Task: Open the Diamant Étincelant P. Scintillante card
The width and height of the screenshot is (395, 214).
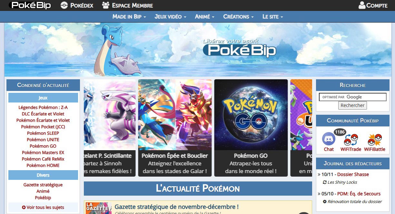Action: pyautogui.click(x=110, y=128)
